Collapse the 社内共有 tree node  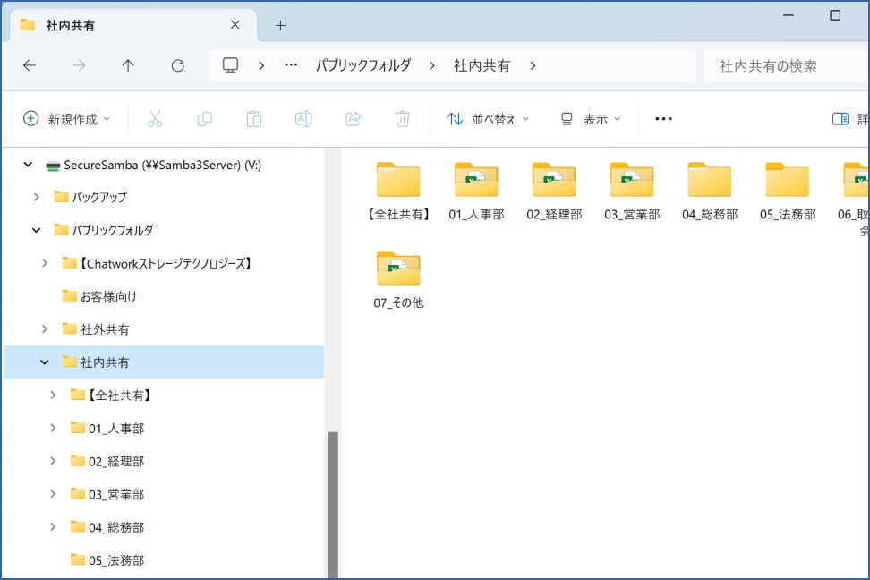point(45,362)
